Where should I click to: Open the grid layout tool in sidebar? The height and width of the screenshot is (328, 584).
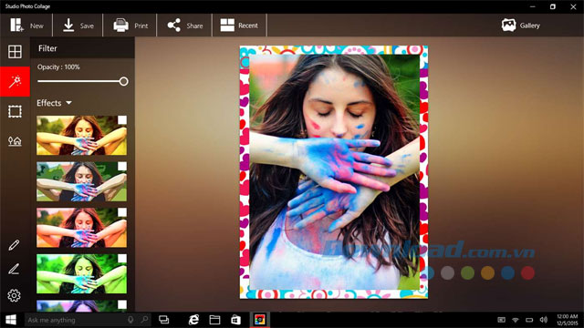tap(15, 51)
